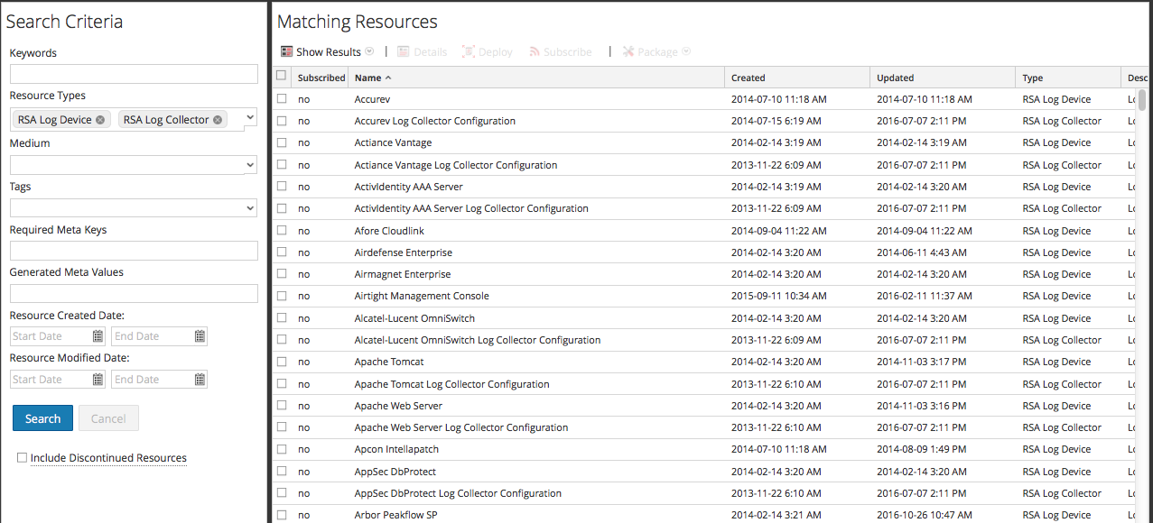Open calendar for Resource Modified start date
1153x523 pixels.
click(x=98, y=380)
